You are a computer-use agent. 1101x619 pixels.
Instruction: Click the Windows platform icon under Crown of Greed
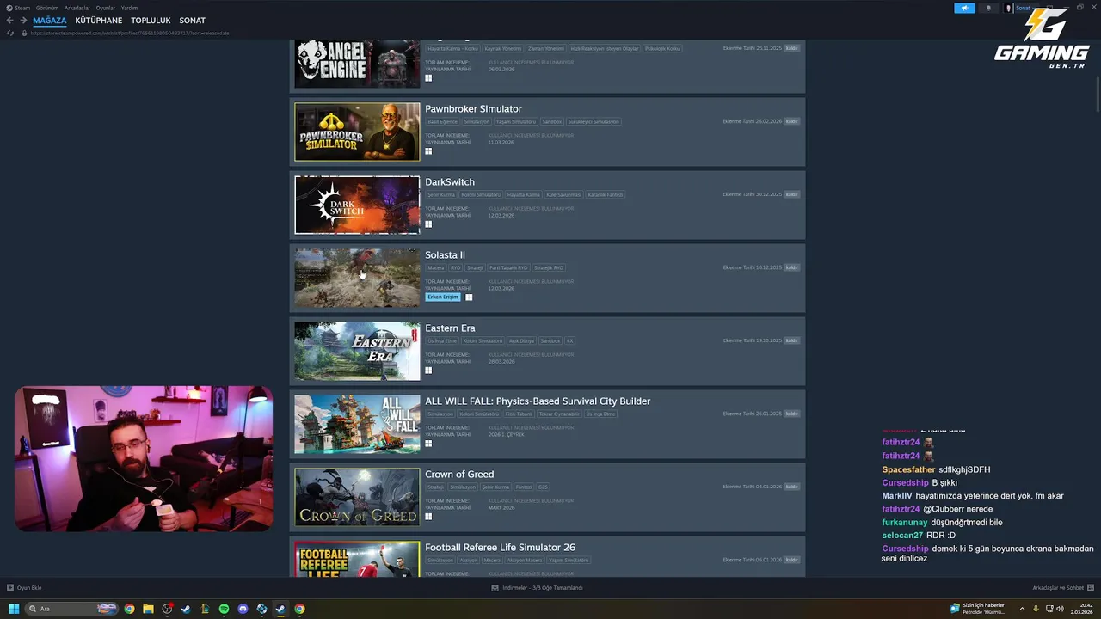tap(428, 517)
